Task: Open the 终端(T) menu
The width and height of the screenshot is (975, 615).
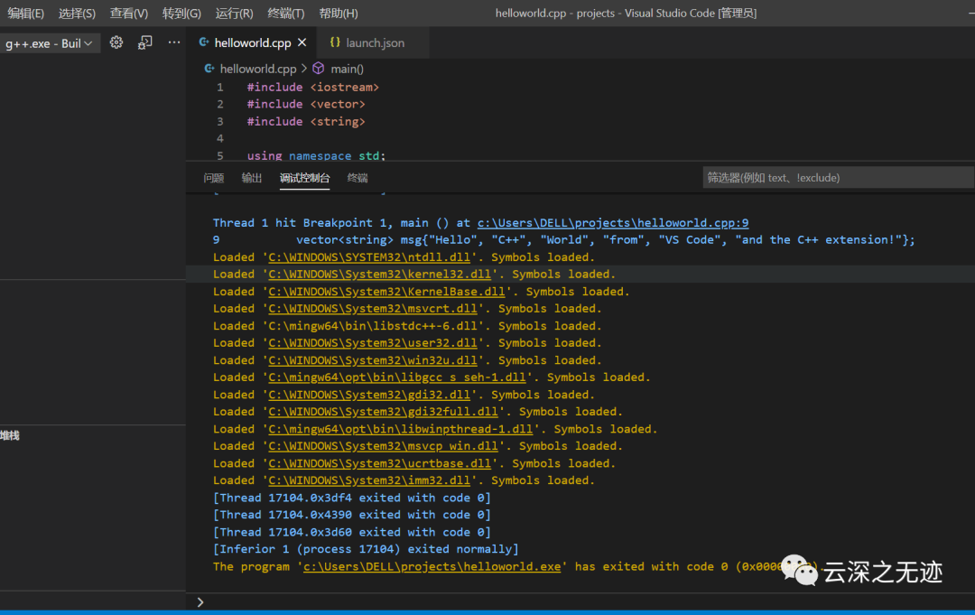Action: click(x=286, y=13)
